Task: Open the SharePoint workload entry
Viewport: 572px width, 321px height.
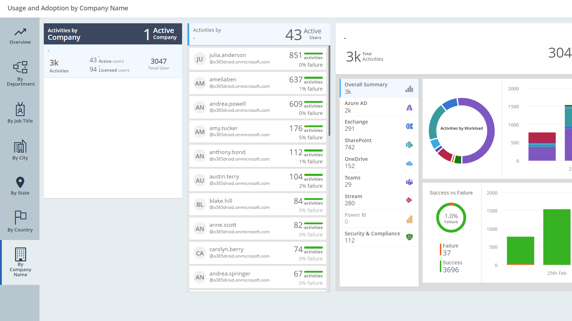Action: (x=379, y=144)
